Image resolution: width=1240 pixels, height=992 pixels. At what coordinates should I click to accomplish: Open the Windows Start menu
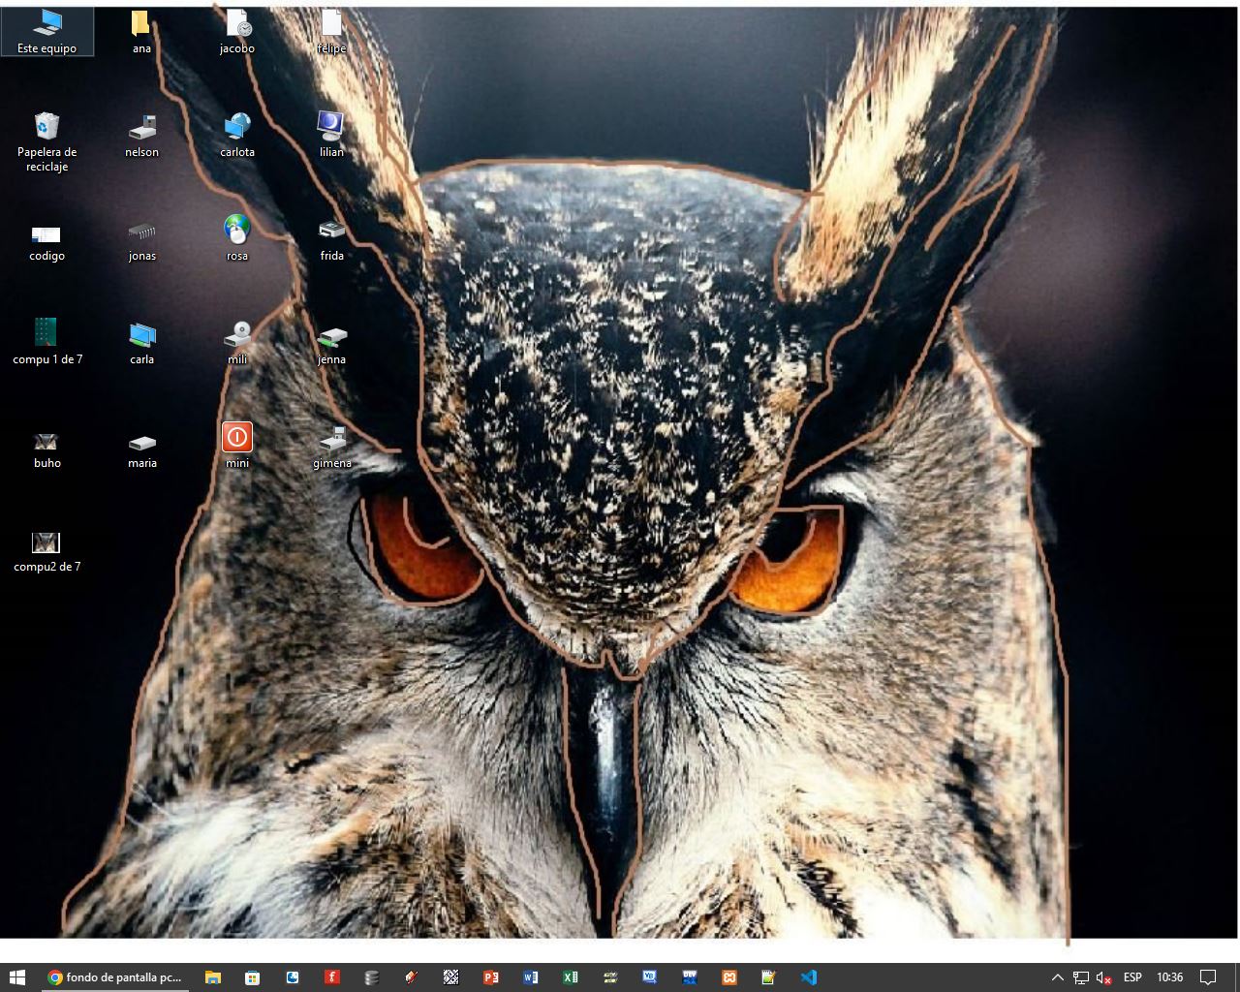pos(17,977)
